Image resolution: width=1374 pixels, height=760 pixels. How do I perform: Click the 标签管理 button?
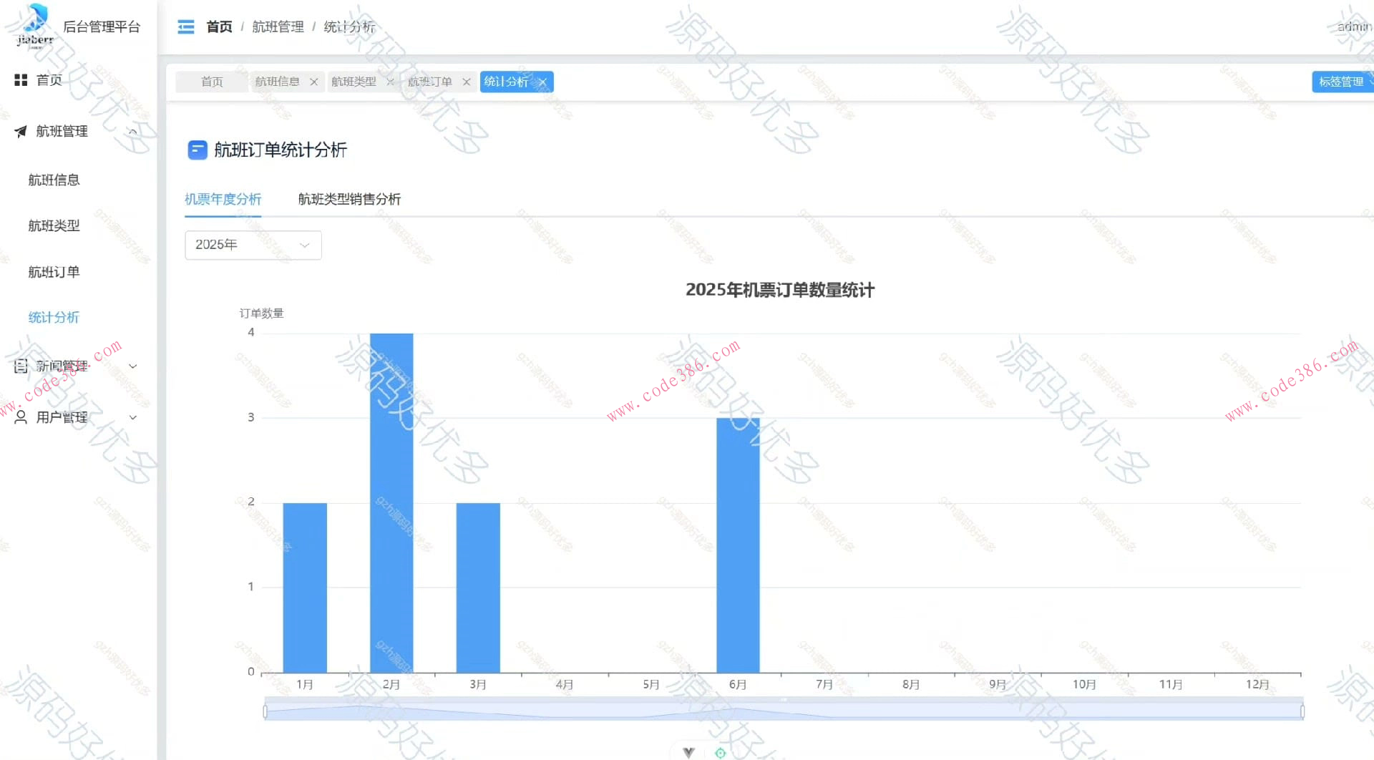pyautogui.click(x=1341, y=82)
